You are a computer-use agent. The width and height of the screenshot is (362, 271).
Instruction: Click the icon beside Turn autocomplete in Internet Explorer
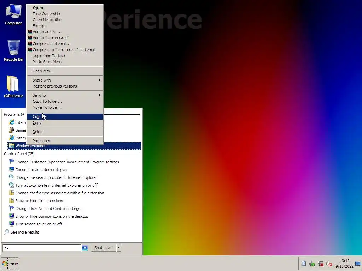point(12,185)
